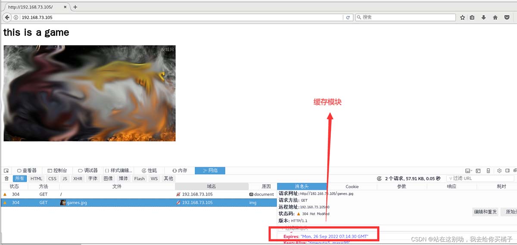Viewport: 517px width, 245px height.
Task: Sort requests by 文件 column header
Action: click(117, 186)
